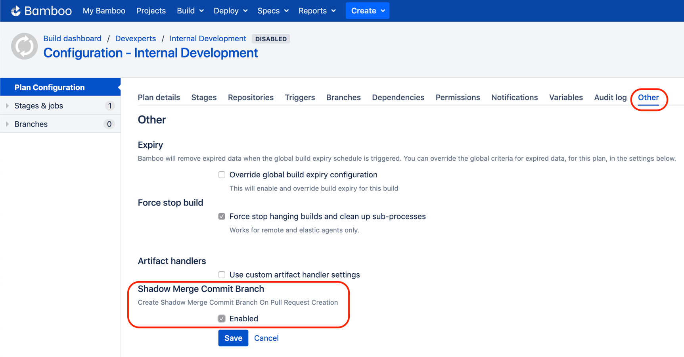Open the Variables tab
The width and height of the screenshot is (684, 357).
click(566, 97)
